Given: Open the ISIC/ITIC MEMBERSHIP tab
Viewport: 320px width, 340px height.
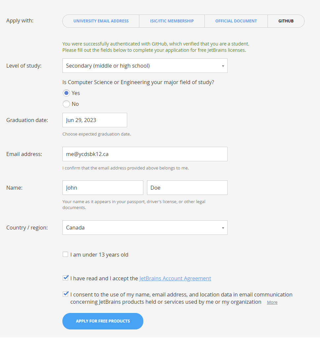Looking at the screenshot, I should point(172,21).
